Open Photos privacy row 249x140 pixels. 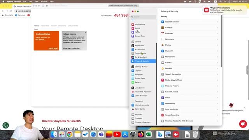click(189, 45)
